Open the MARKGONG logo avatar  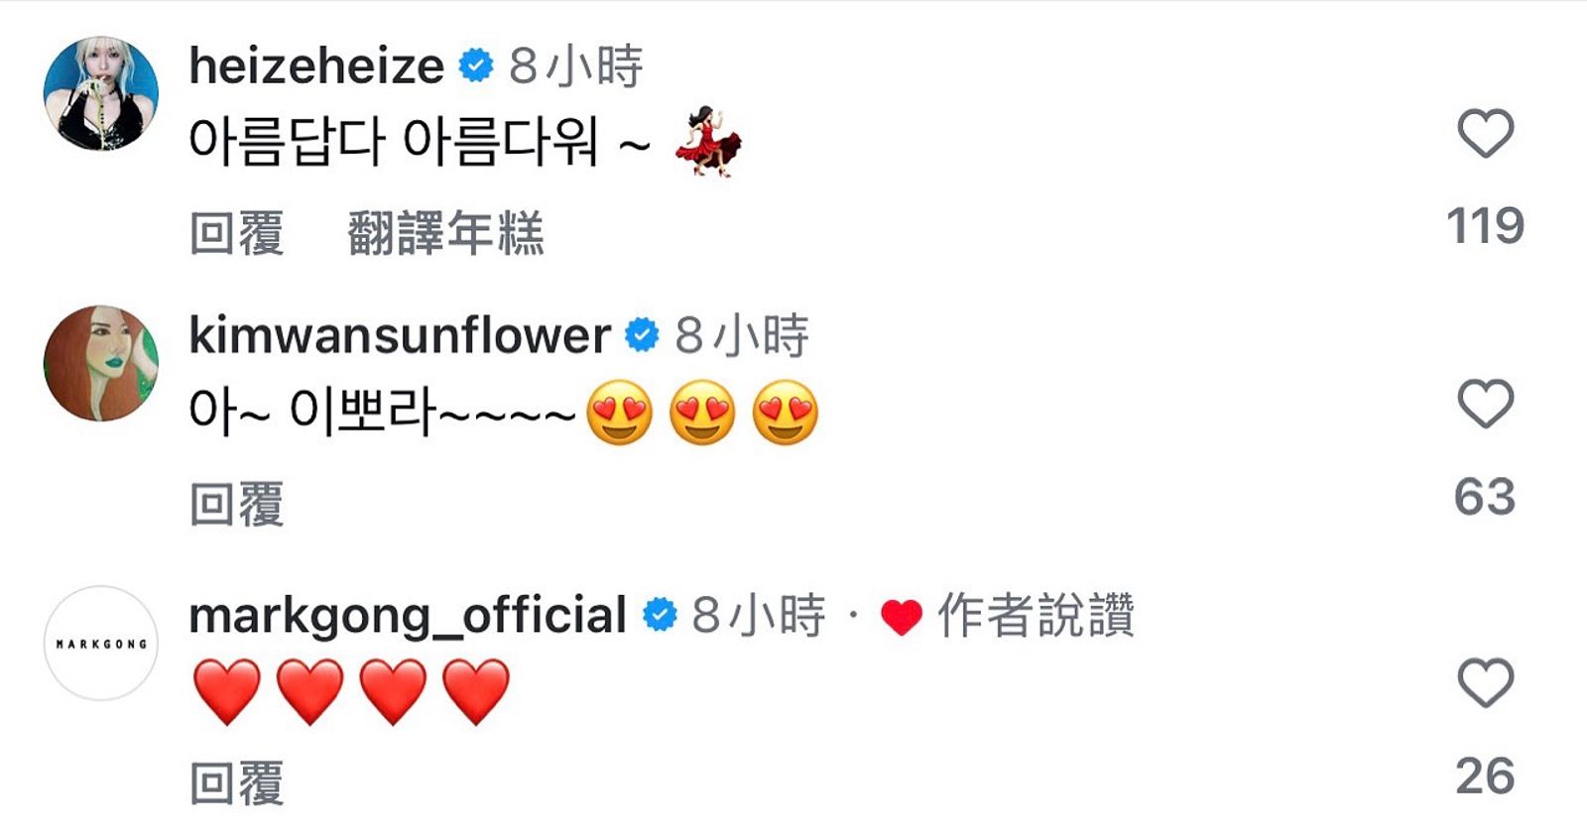[101, 644]
